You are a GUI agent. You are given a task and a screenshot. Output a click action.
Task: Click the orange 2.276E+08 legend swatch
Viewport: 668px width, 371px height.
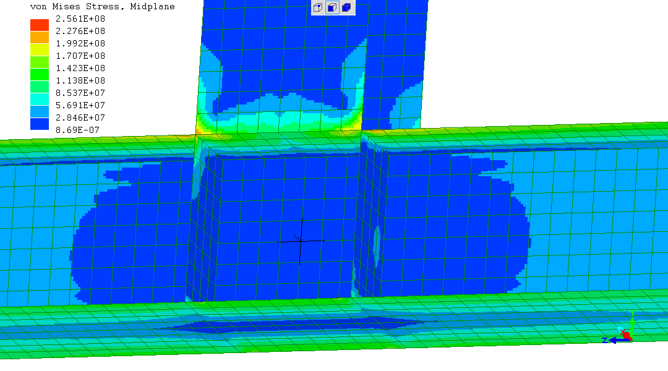click(x=40, y=37)
